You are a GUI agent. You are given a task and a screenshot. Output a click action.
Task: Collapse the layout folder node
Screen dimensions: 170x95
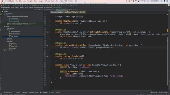tap(6, 30)
